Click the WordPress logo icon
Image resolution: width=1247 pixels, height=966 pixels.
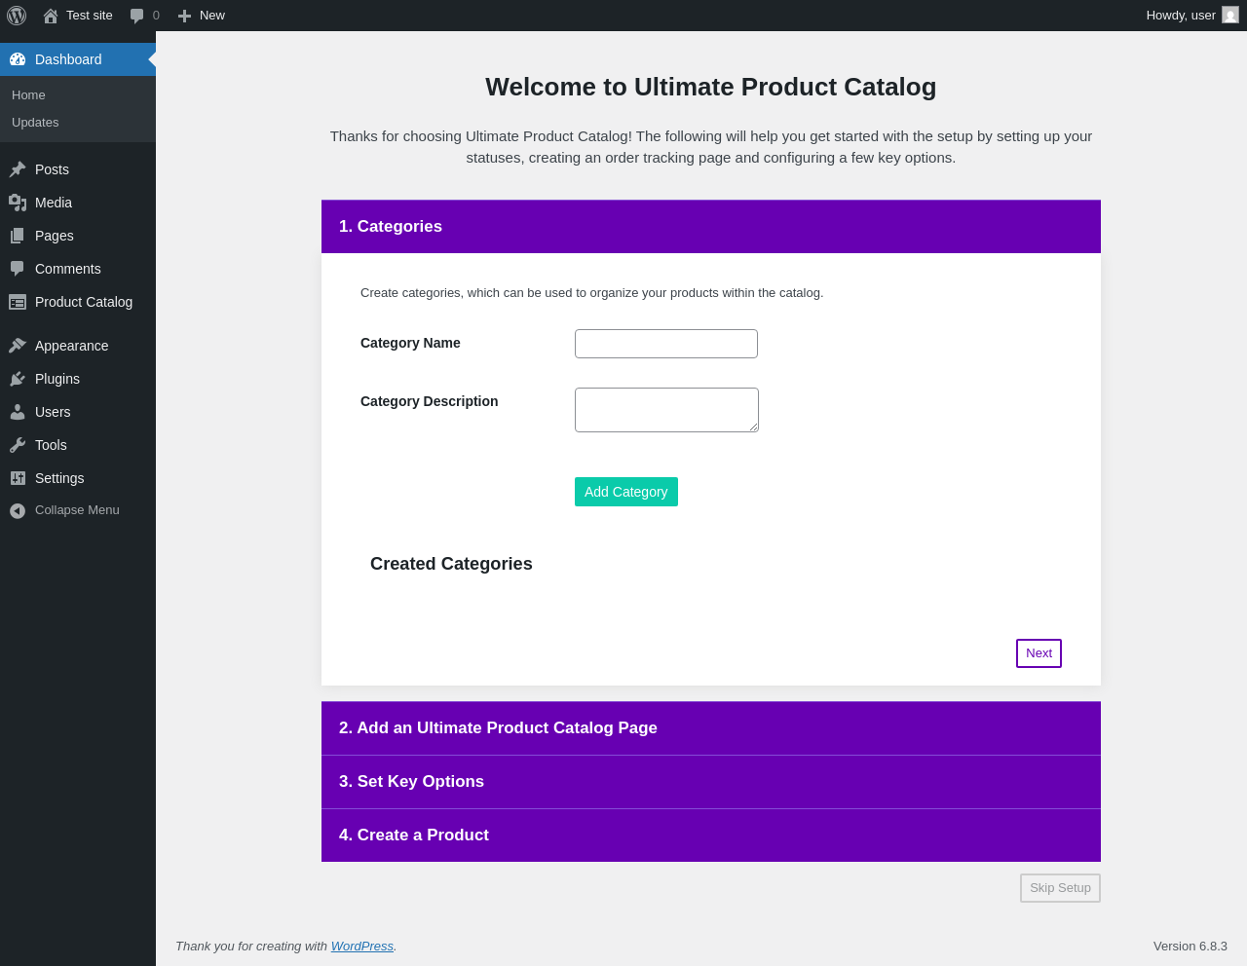[x=17, y=16]
